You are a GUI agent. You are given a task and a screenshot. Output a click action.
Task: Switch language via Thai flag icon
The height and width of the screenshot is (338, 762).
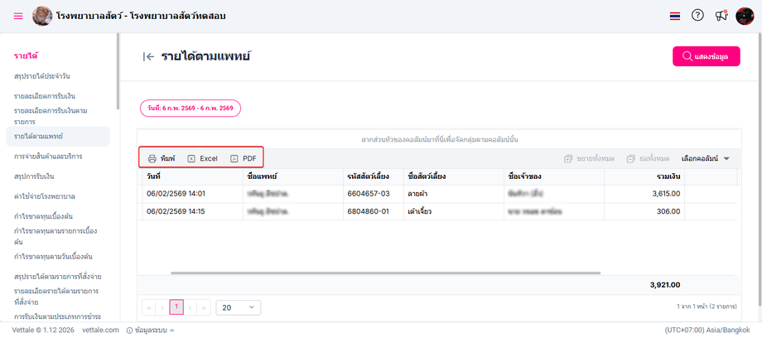tap(674, 16)
